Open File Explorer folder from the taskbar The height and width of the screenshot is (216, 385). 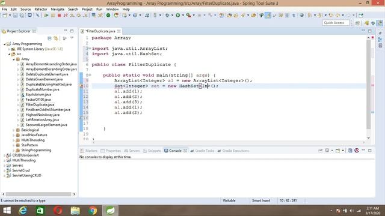pyautogui.click(x=75, y=211)
